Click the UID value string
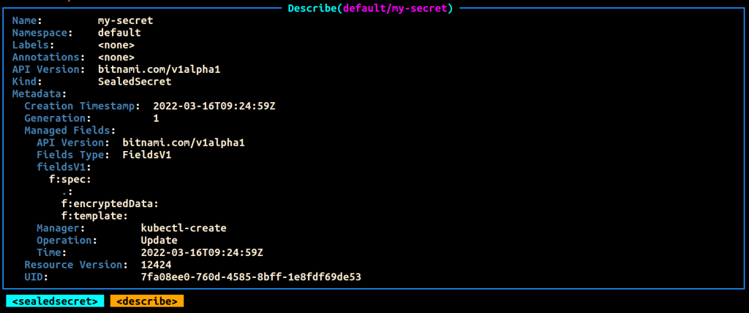Image resolution: width=749 pixels, height=313 pixels. click(251, 277)
